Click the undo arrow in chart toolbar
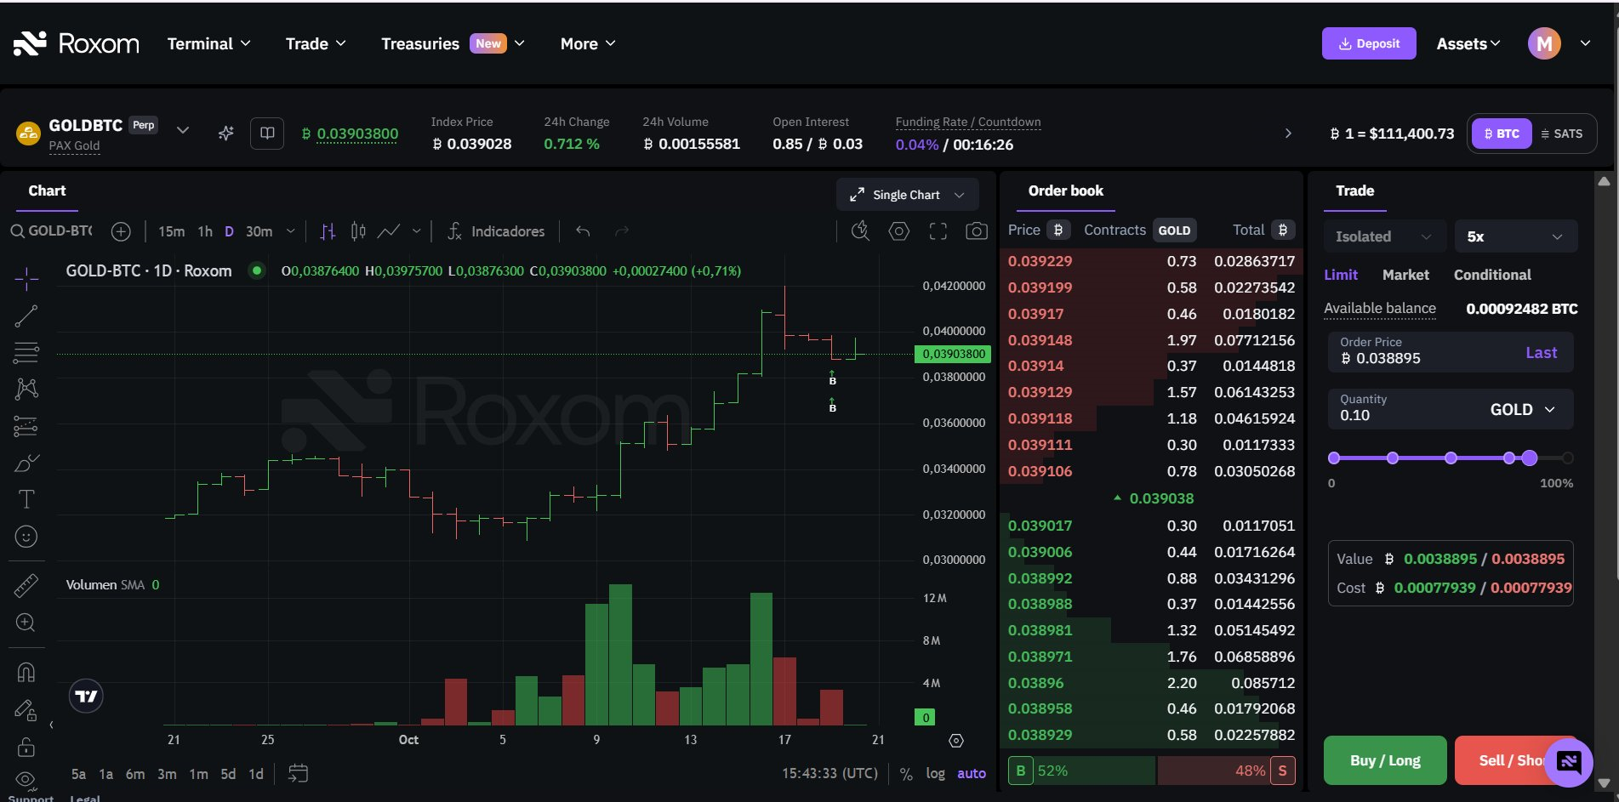 (x=583, y=231)
